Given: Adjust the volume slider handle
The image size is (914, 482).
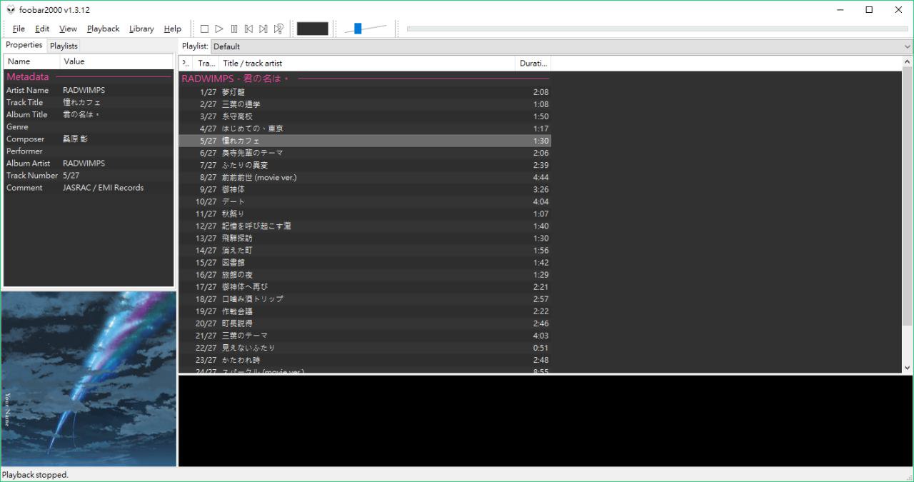Looking at the screenshot, I should tap(358, 29).
